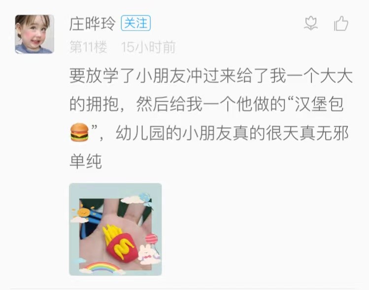The width and height of the screenshot is (369, 290).
Task: Tap the cloud sticker atop the photo
Action: point(132,200)
